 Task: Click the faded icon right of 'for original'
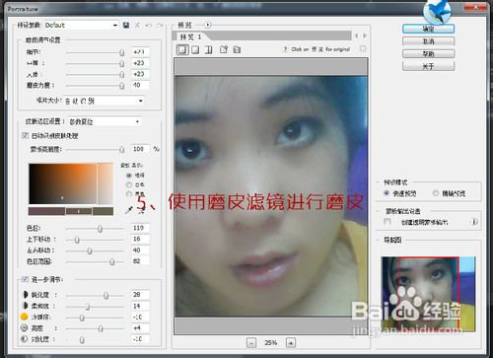[363, 49]
